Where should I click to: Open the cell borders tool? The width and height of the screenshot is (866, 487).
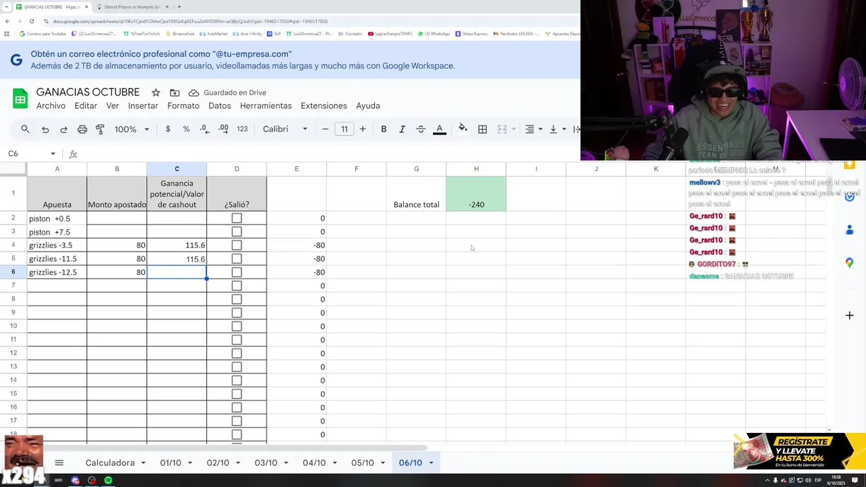click(x=482, y=129)
